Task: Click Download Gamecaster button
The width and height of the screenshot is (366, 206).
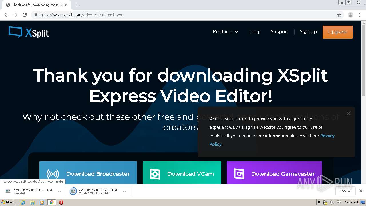Action: point(274,173)
